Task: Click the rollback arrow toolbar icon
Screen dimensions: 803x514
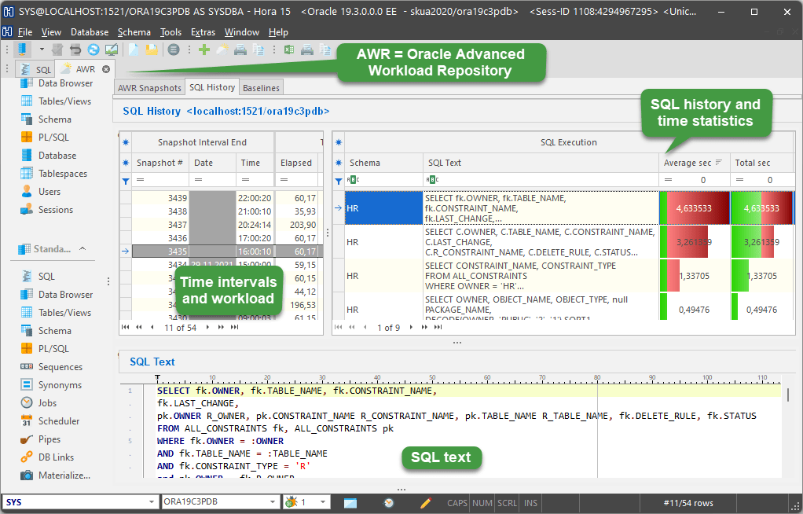Action: (75, 50)
